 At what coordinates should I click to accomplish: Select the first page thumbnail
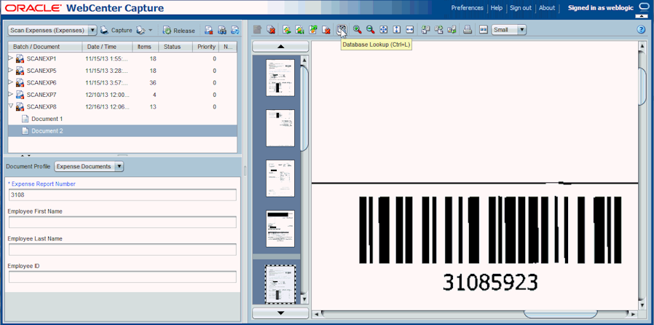(280, 77)
